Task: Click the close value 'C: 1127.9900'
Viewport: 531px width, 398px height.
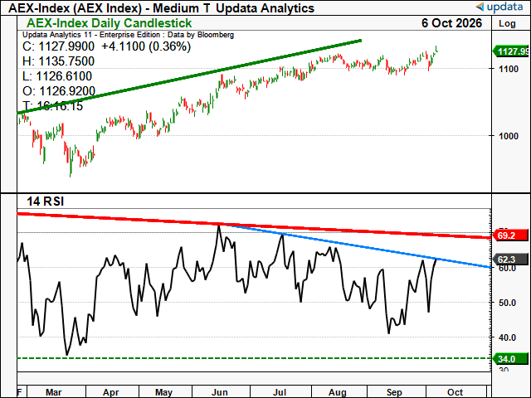Action: pyautogui.click(x=59, y=46)
